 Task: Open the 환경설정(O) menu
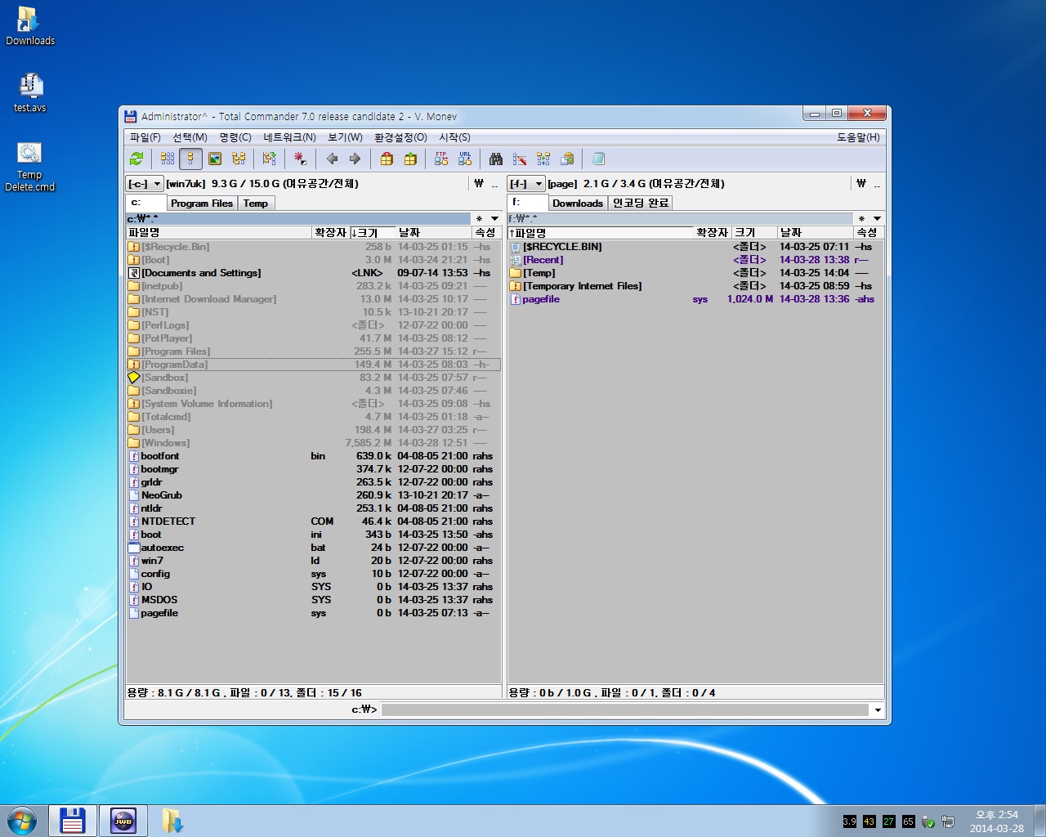tap(400, 137)
